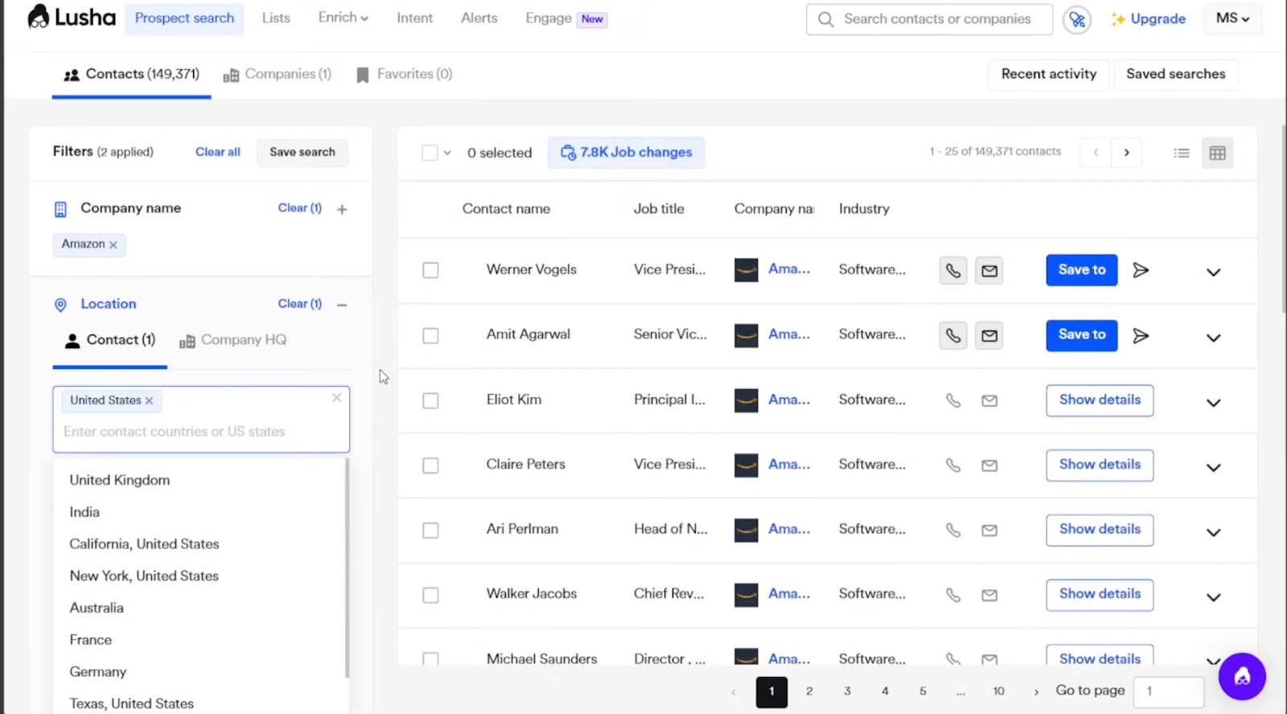Go to page 2 in pagination
This screenshot has height=714, width=1287.
click(809, 691)
